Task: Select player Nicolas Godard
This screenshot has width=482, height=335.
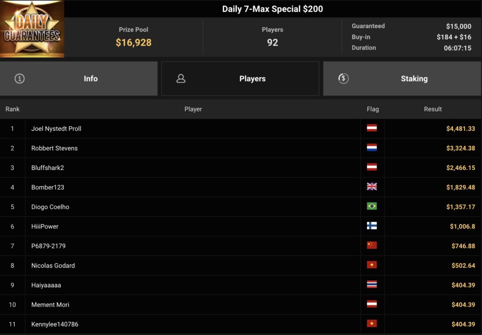Action: tap(53, 265)
